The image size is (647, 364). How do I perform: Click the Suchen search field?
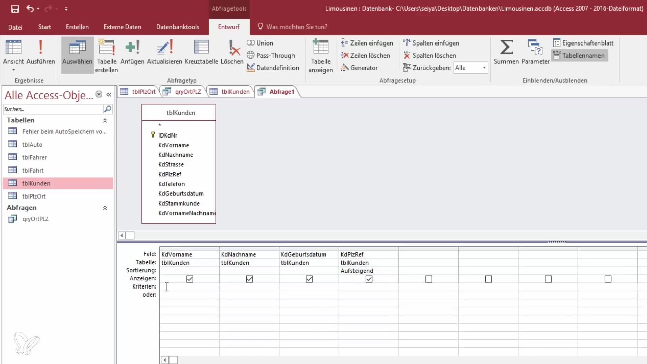53,109
